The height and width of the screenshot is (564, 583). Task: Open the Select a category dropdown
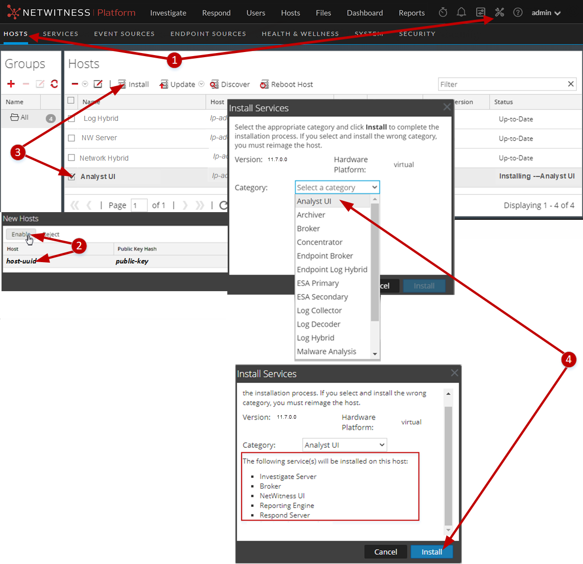tap(337, 188)
